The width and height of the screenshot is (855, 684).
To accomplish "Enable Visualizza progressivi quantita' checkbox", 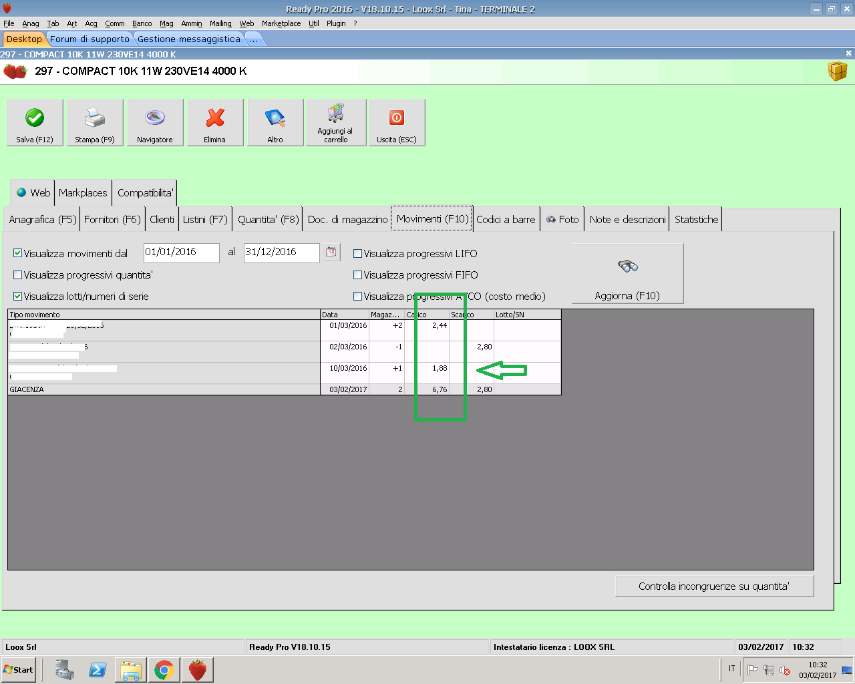I will 18,275.
